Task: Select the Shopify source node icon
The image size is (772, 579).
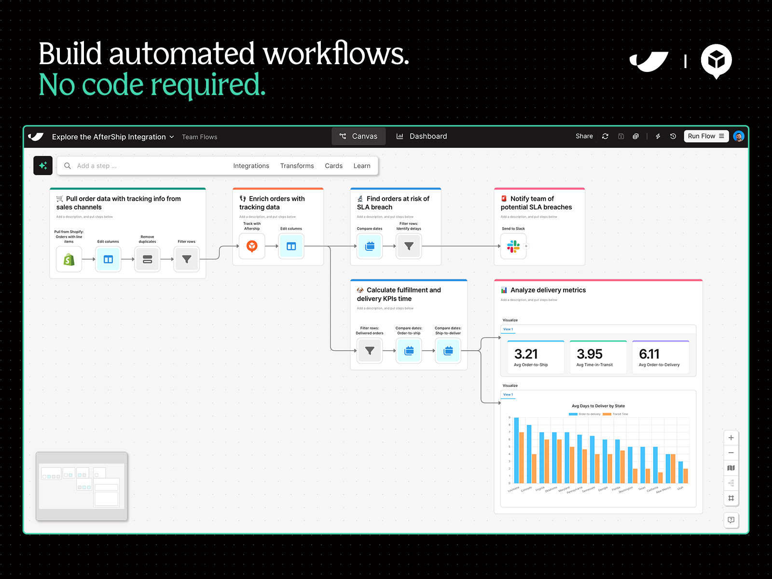Action: (69, 259)
